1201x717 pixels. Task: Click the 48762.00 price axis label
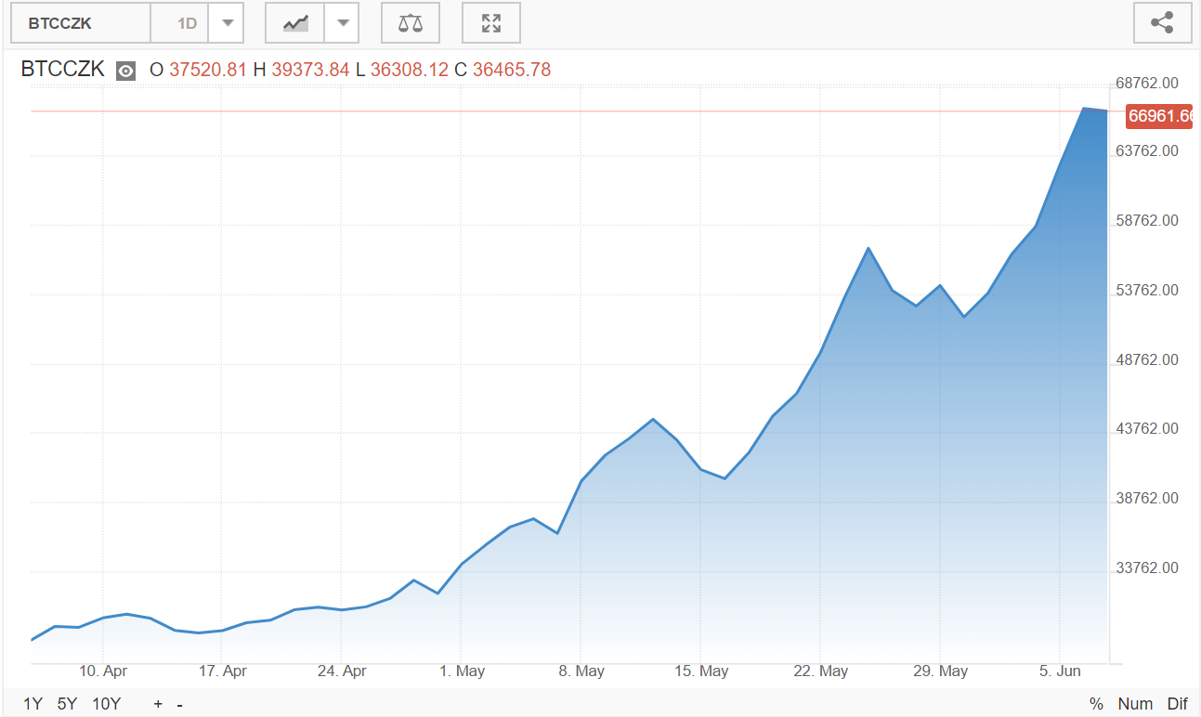1146,359
